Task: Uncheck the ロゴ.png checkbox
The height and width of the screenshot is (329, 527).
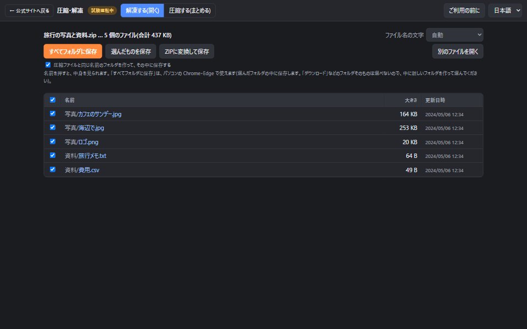Action: tap(53, 141)
